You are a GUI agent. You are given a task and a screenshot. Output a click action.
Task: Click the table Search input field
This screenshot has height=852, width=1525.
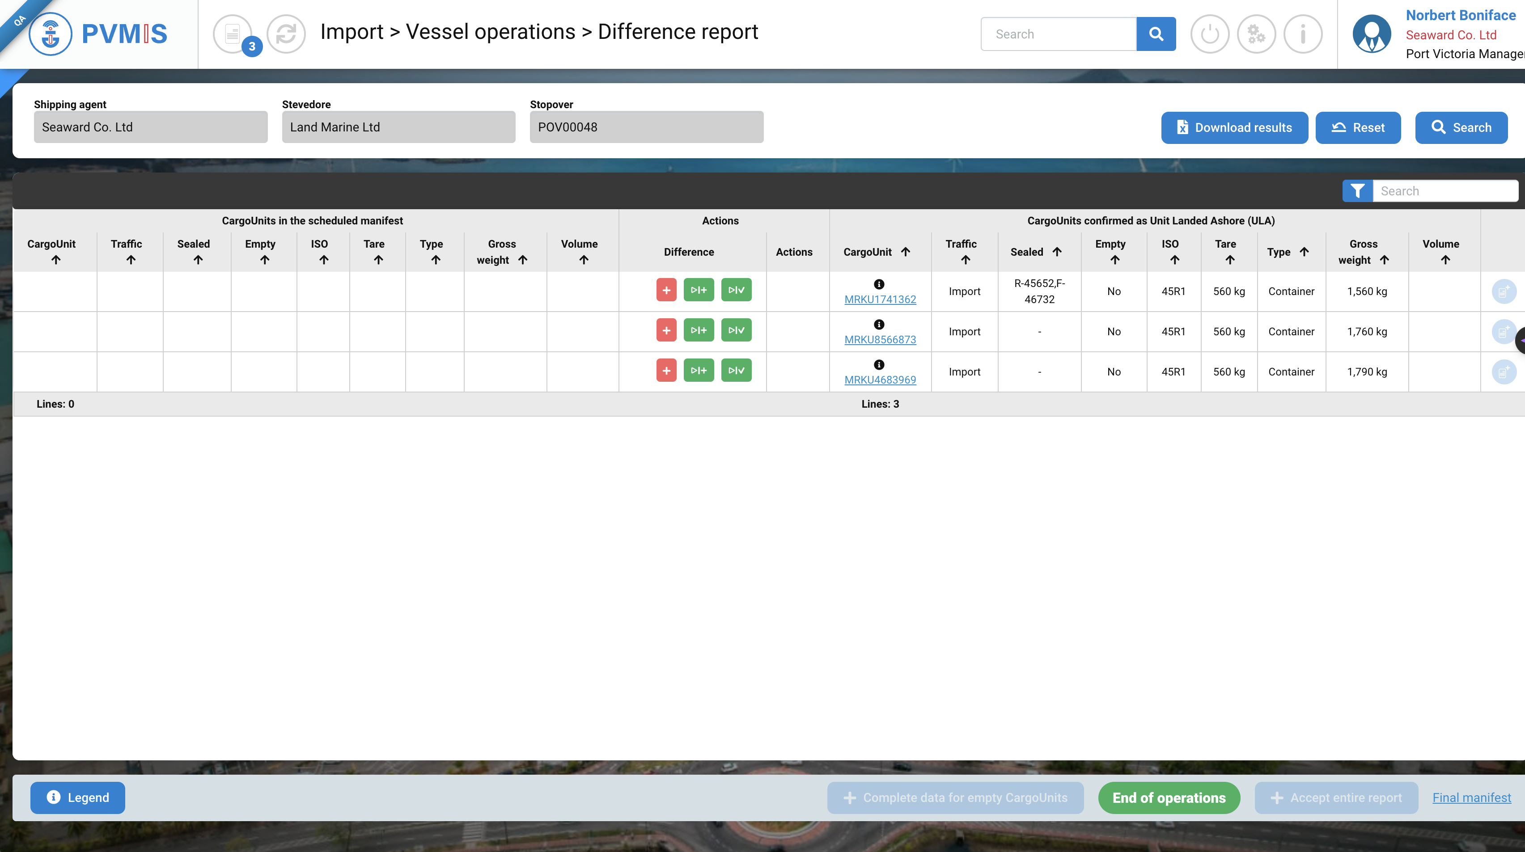1445,191
